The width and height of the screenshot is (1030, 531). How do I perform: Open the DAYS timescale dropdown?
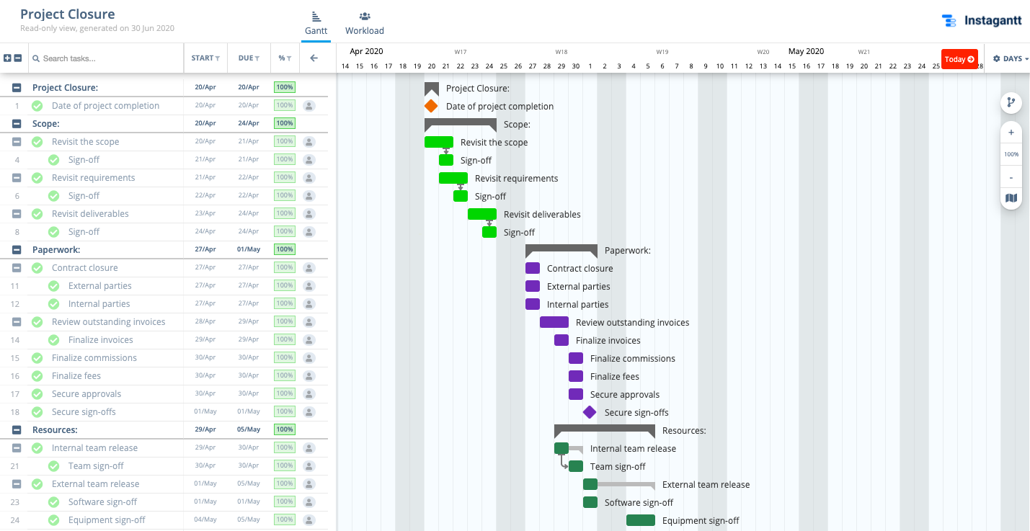click(x=1009, y=59)
